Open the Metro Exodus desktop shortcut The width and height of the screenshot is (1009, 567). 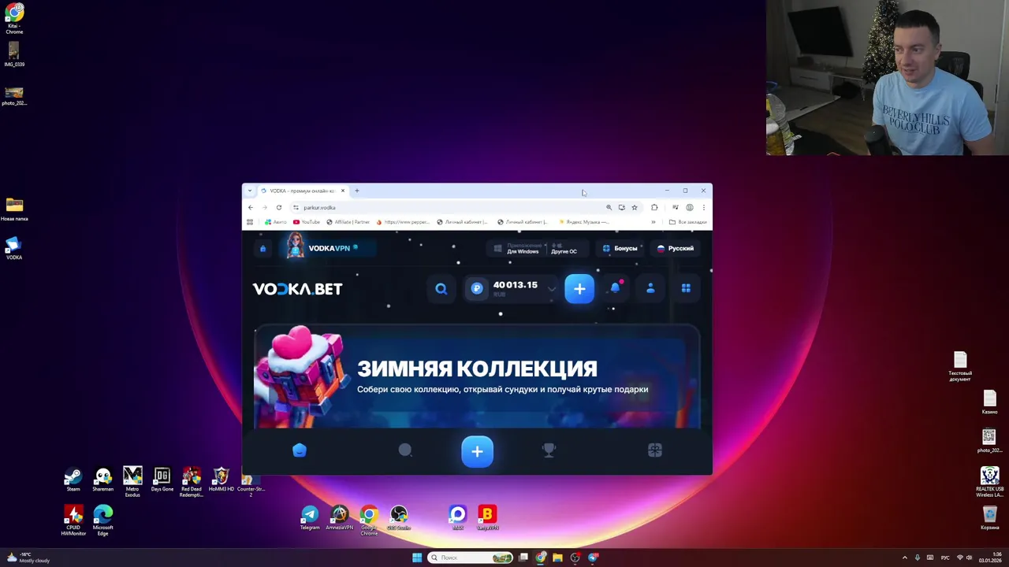pos(132,482)
